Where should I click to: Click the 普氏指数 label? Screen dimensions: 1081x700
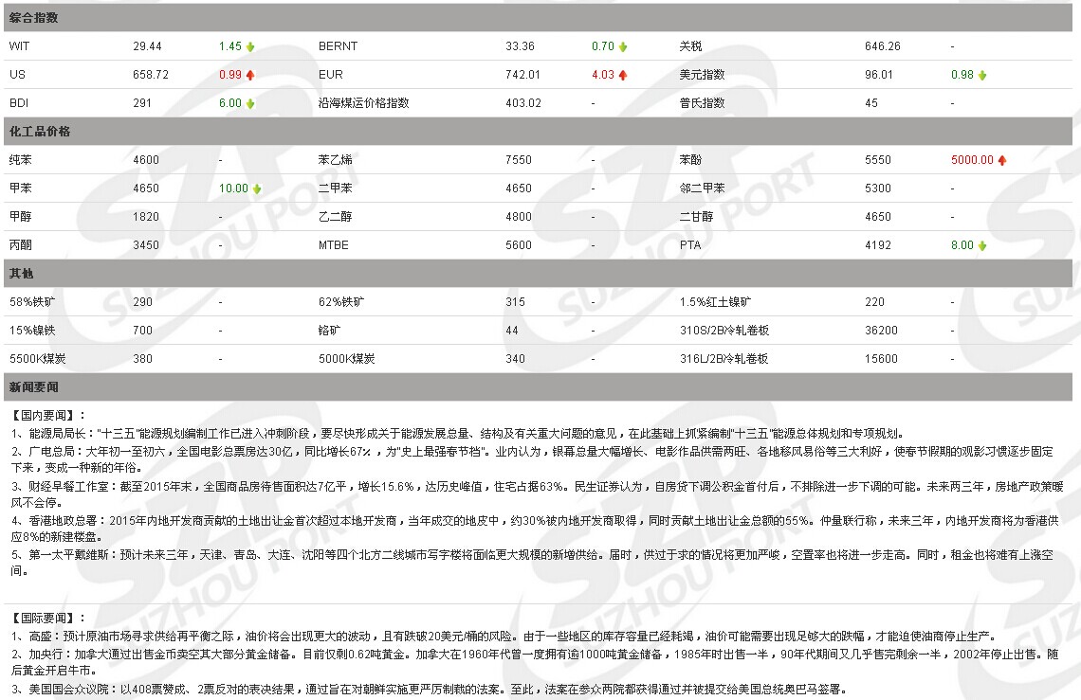point(702,102)
